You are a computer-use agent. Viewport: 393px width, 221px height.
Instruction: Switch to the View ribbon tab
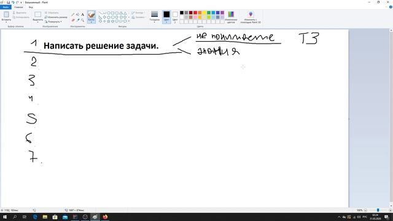coord(31,7)
